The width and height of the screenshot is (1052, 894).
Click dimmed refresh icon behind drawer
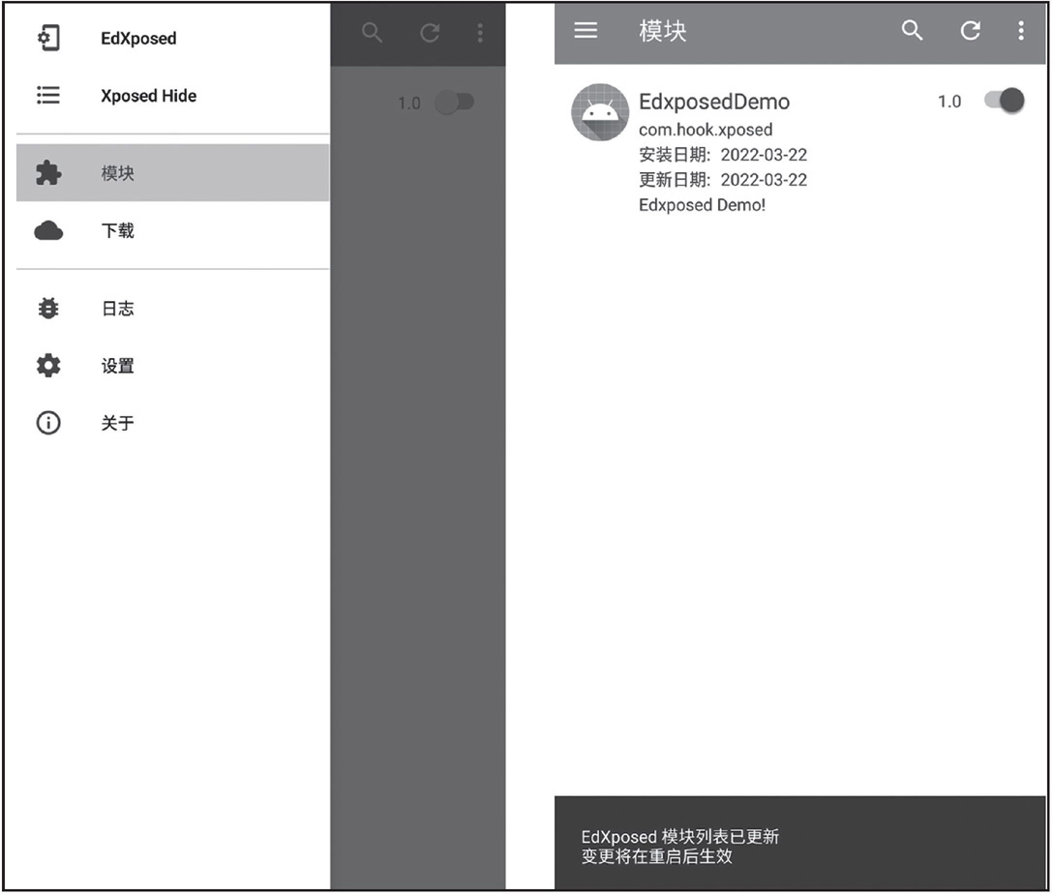pyautogui.click(x=430, y=32)
